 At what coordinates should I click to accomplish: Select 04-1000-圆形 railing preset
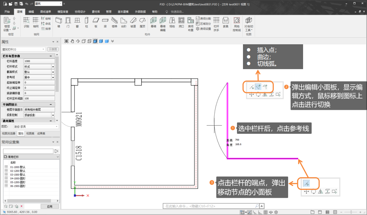(x=18, y=178)
